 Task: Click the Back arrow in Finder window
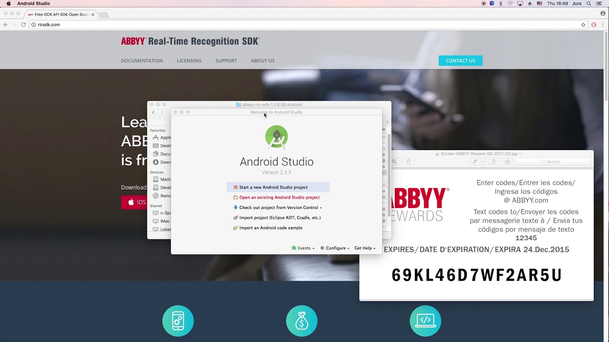click(153, 113)
